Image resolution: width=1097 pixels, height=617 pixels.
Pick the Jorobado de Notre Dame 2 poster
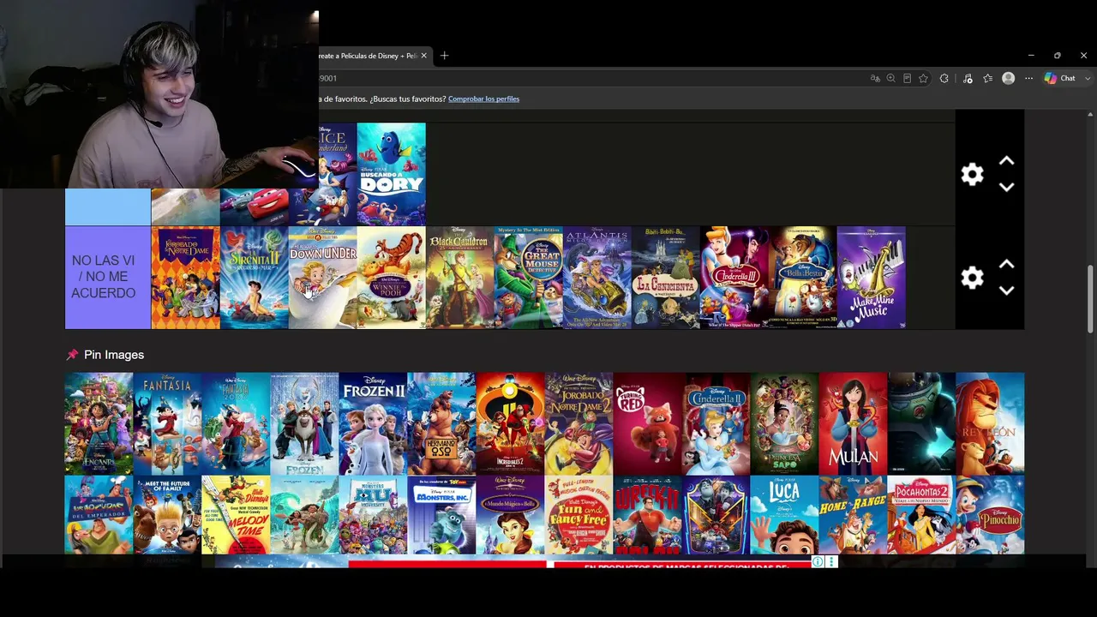578,423
